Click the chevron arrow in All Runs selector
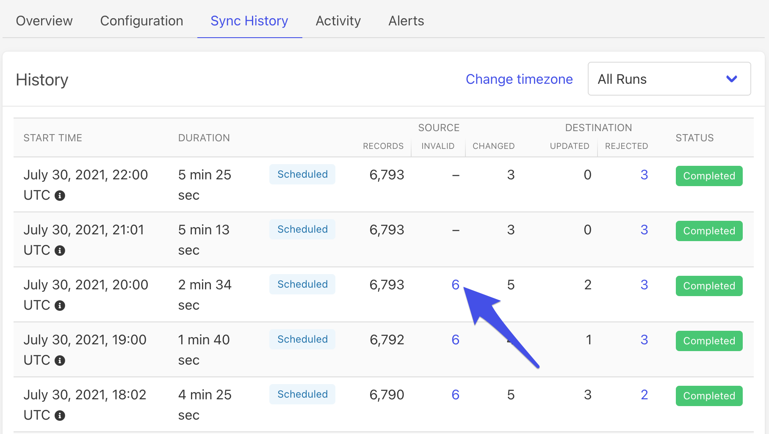 coord(731,79)
